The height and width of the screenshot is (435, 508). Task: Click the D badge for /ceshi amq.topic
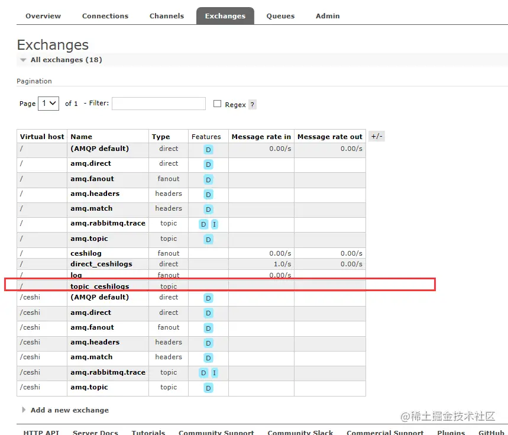tap(208, 388)
